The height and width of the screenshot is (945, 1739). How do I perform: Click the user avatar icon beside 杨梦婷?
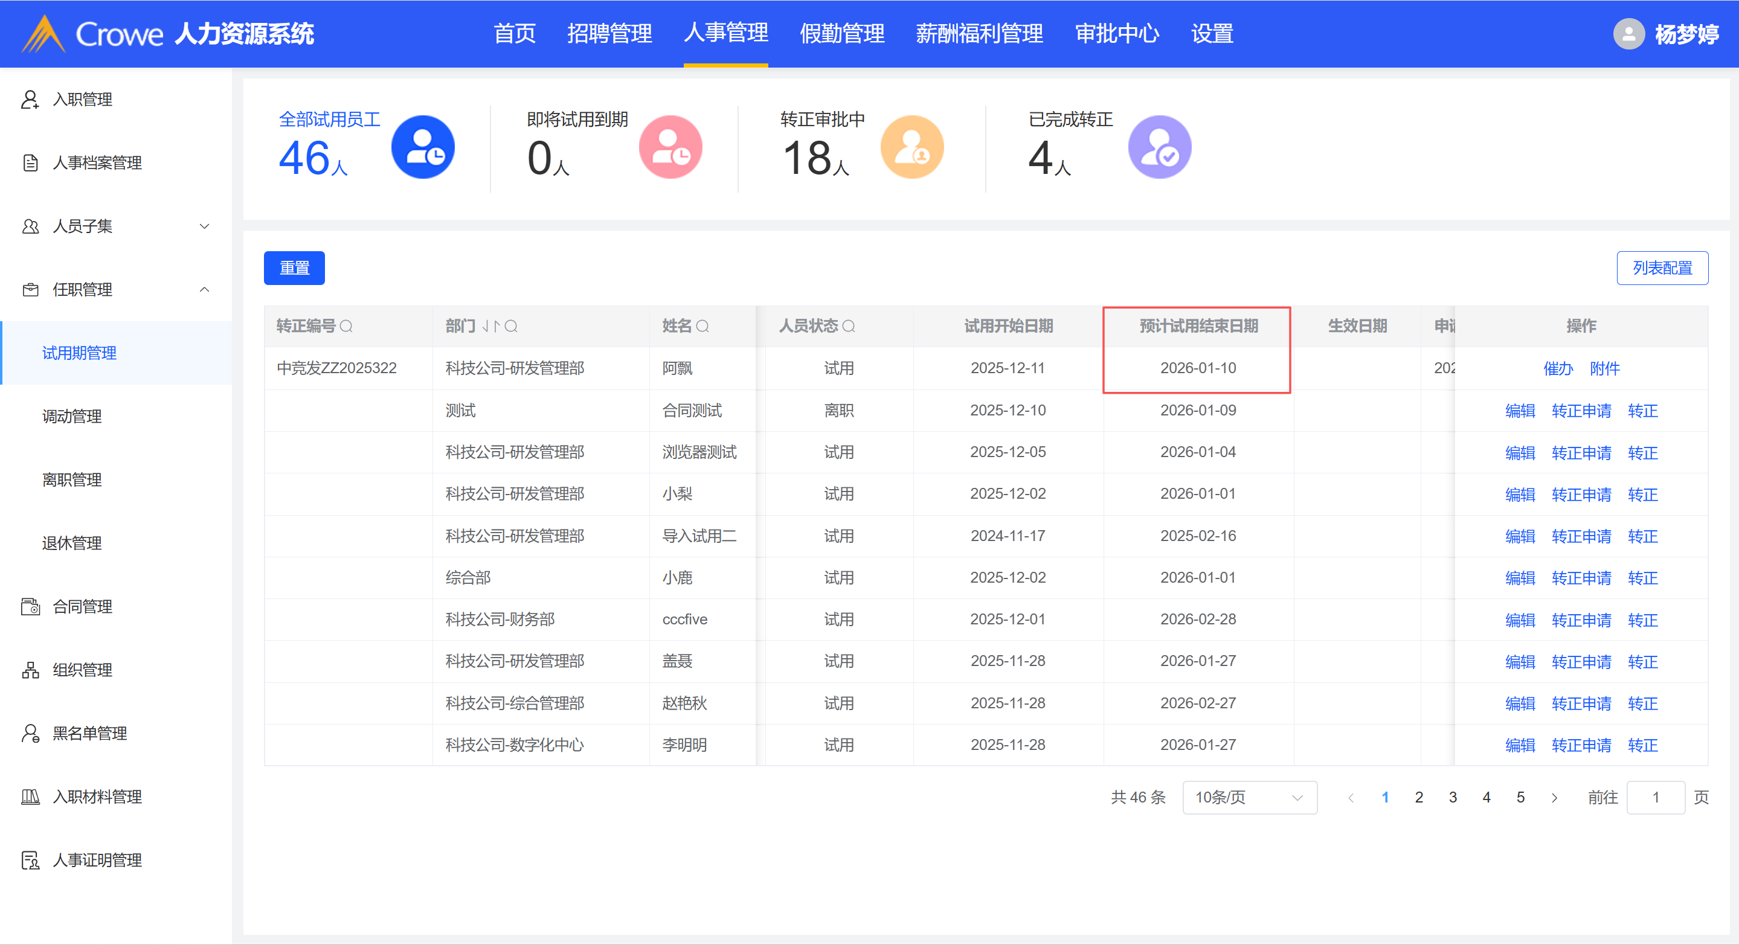coord(1628,34)
